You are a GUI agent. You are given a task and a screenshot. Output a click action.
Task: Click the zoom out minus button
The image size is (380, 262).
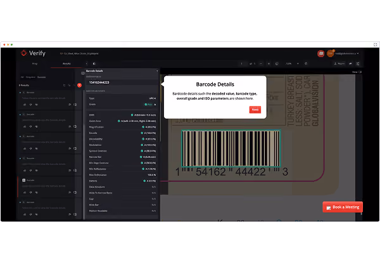(261, 63)
